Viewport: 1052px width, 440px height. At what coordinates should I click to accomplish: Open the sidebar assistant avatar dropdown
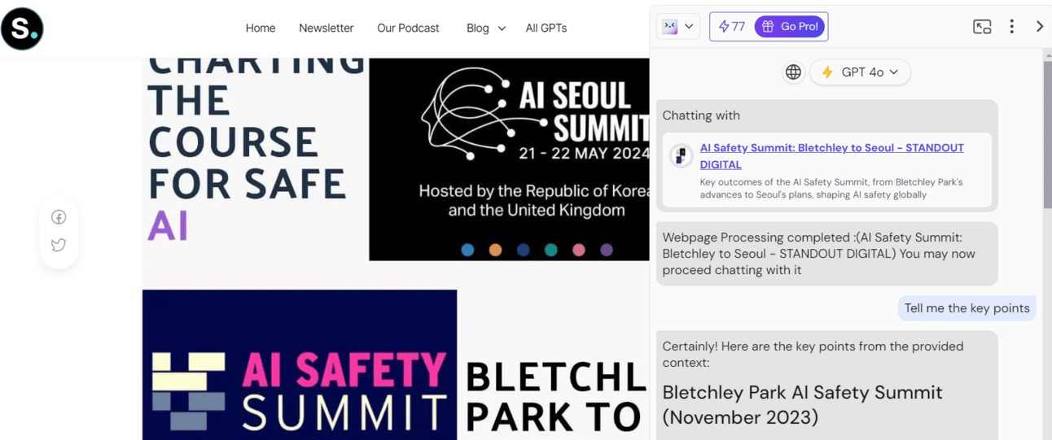point(678,26)
